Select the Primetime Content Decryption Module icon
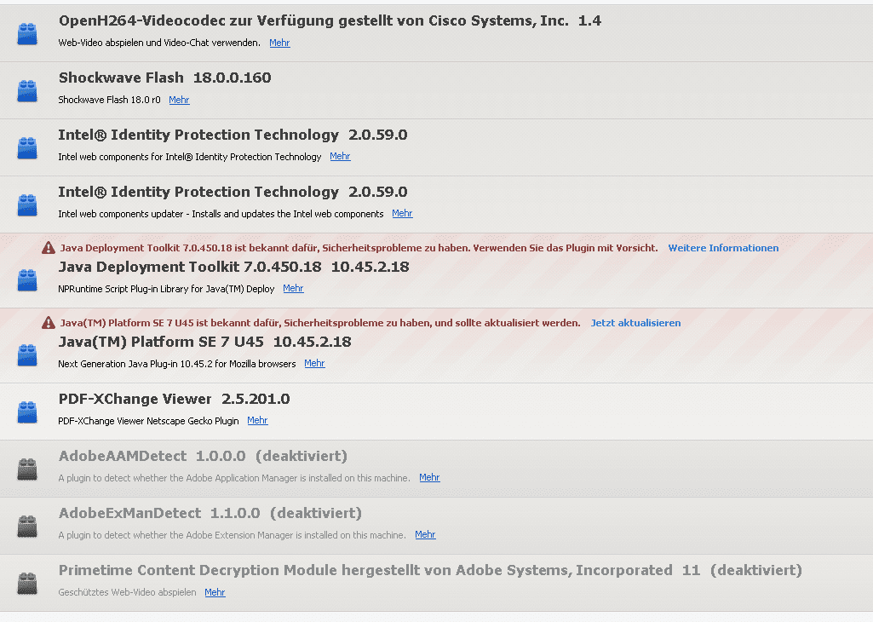 click(x=26, y=583)
